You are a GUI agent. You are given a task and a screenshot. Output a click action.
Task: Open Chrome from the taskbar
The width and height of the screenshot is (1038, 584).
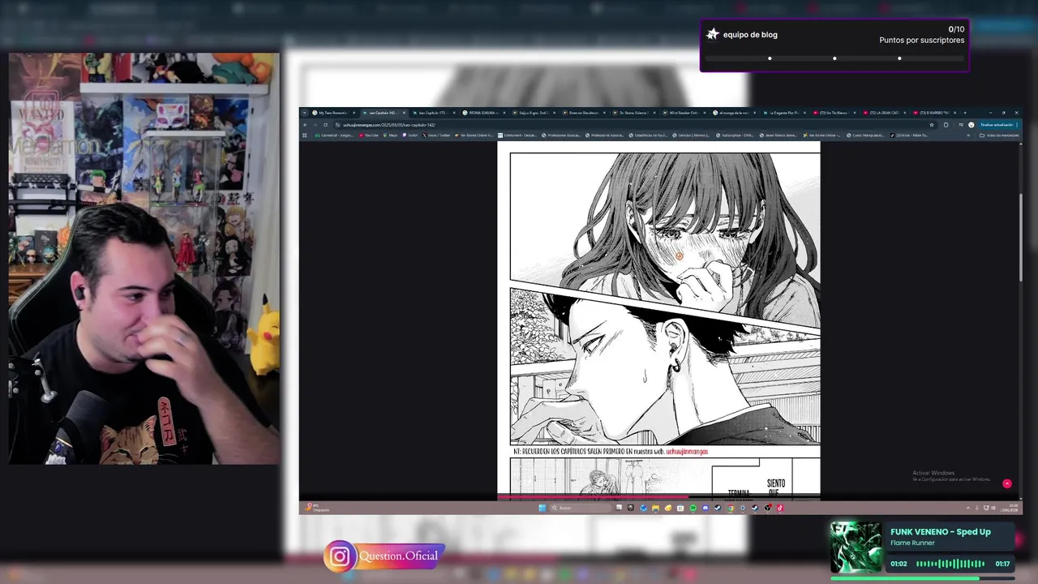coord(731,508)
